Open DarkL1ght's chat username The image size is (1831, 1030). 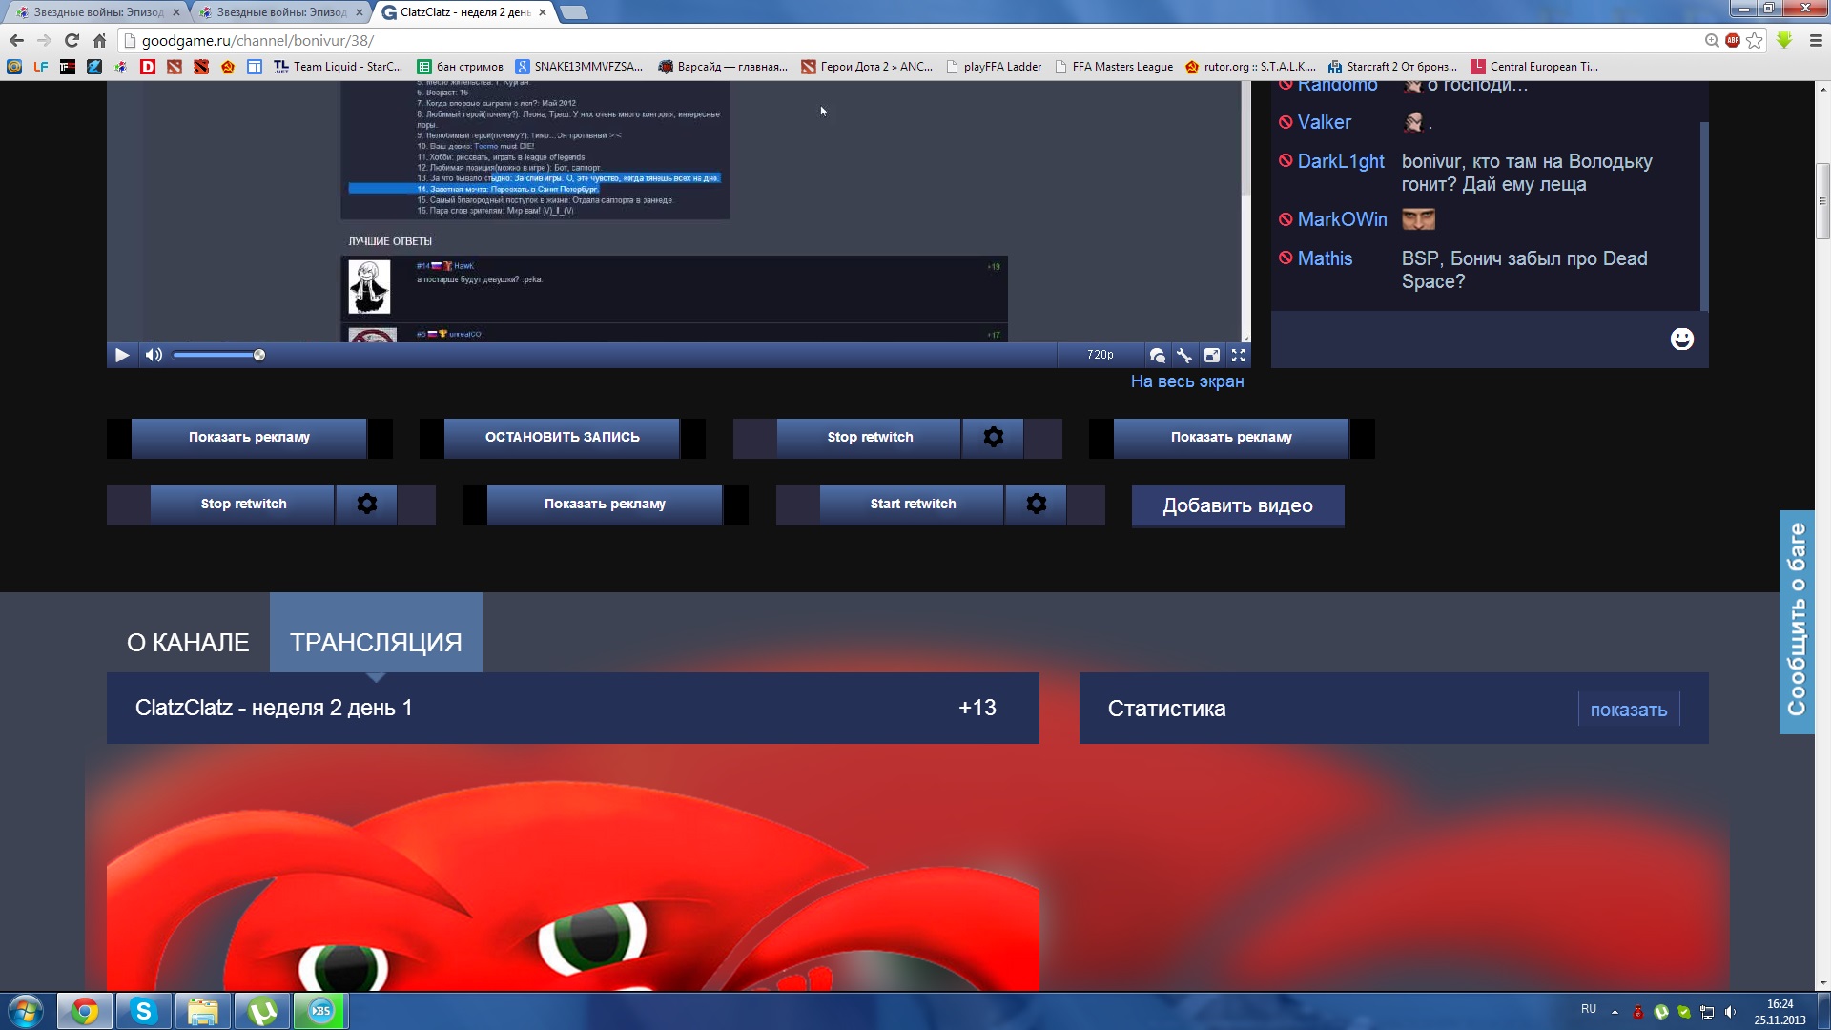pyautogui.click(x=1341, y=161)
